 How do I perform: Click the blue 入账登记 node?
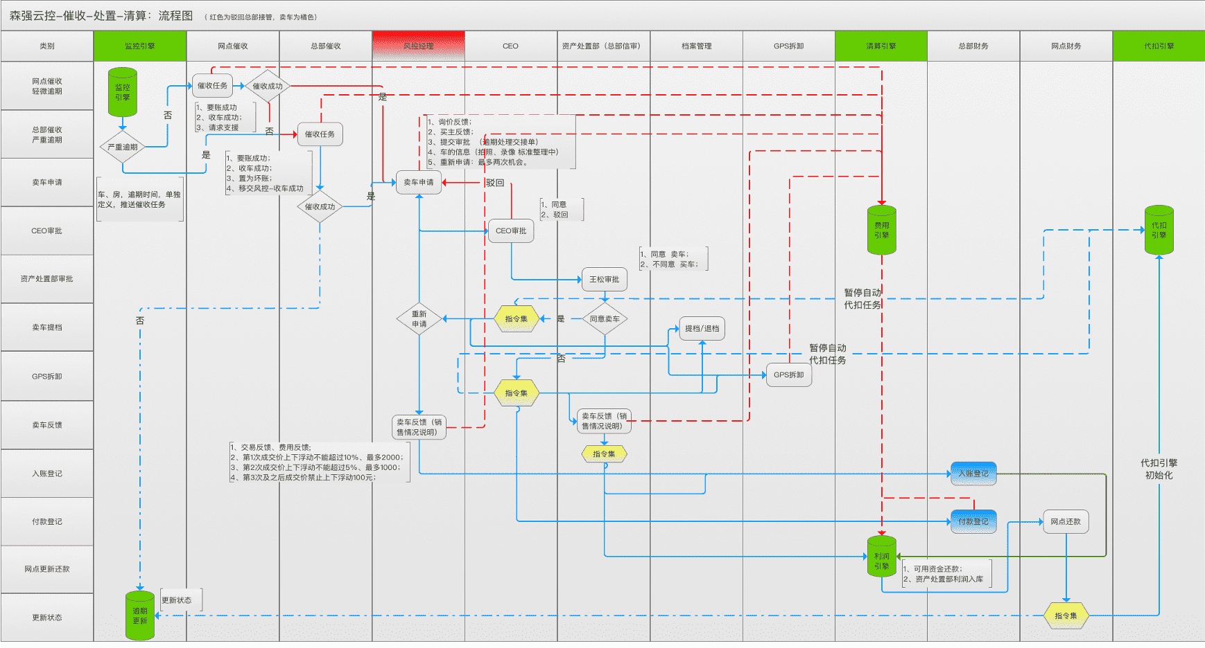point(973,474)
